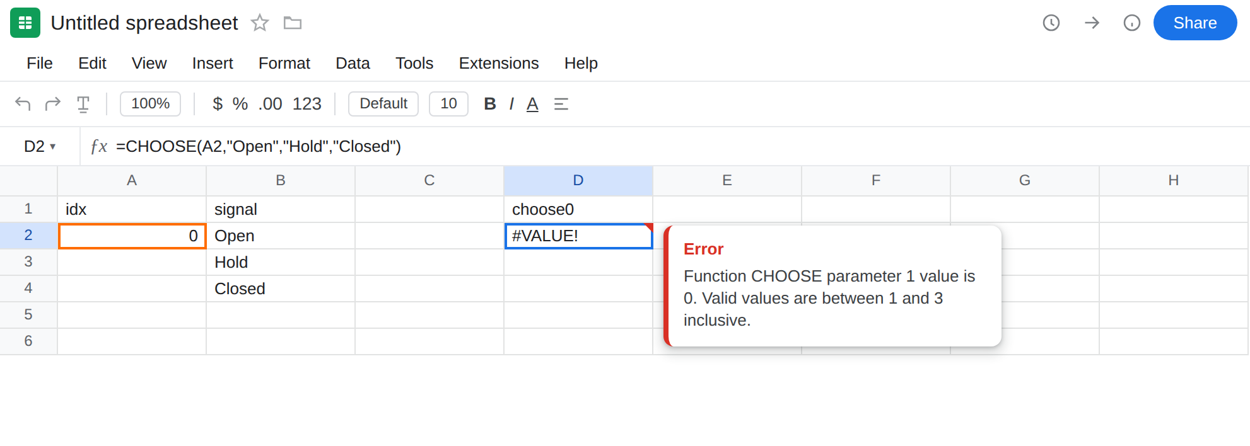
Task: Open the 123 number formats
Action: pos(307,103)
